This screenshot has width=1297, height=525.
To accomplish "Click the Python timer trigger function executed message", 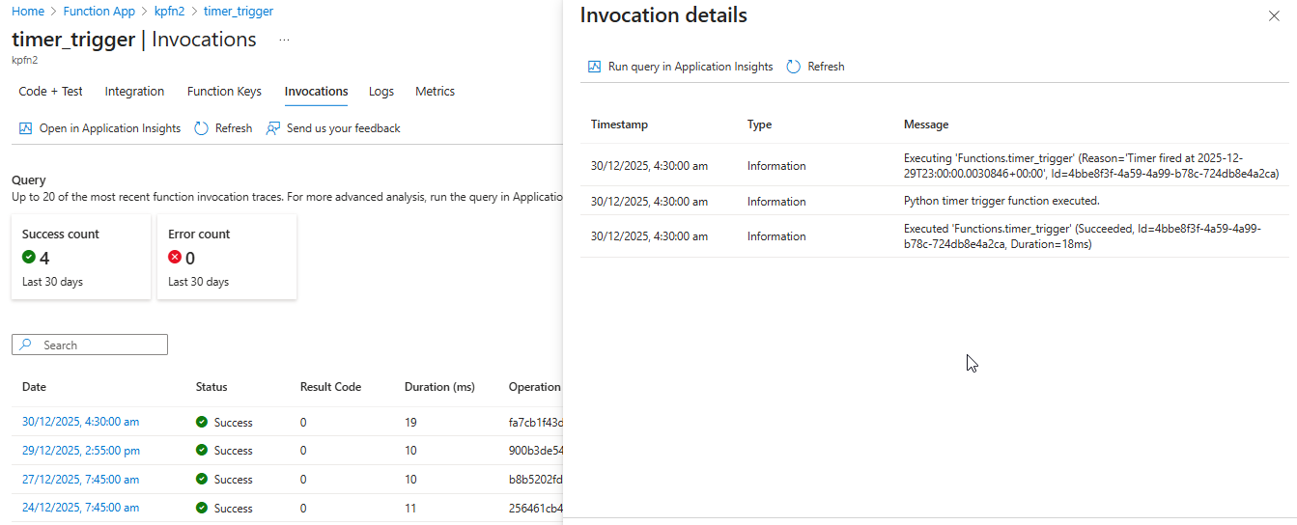I will coord(1001,201).
